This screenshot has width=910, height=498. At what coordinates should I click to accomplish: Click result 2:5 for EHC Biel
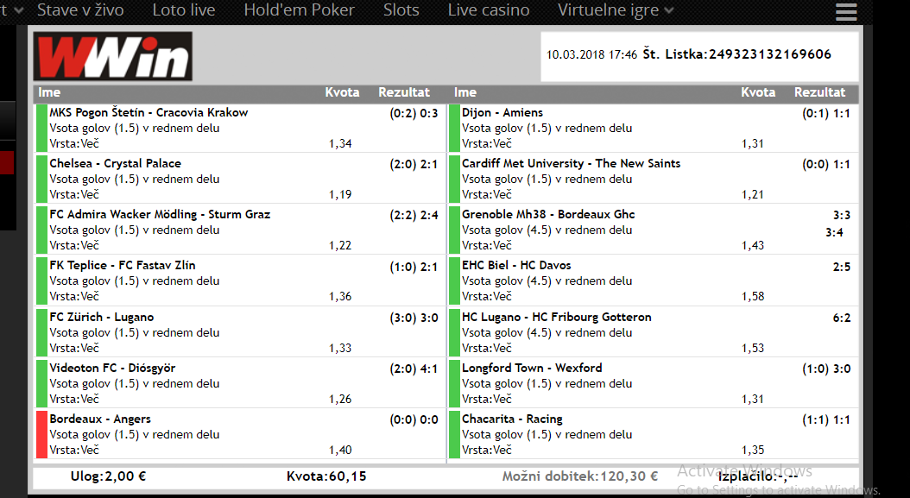click(x=842, y=267)
